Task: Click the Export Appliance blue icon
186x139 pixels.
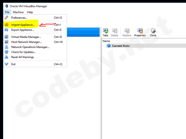Action: (6, 30)
